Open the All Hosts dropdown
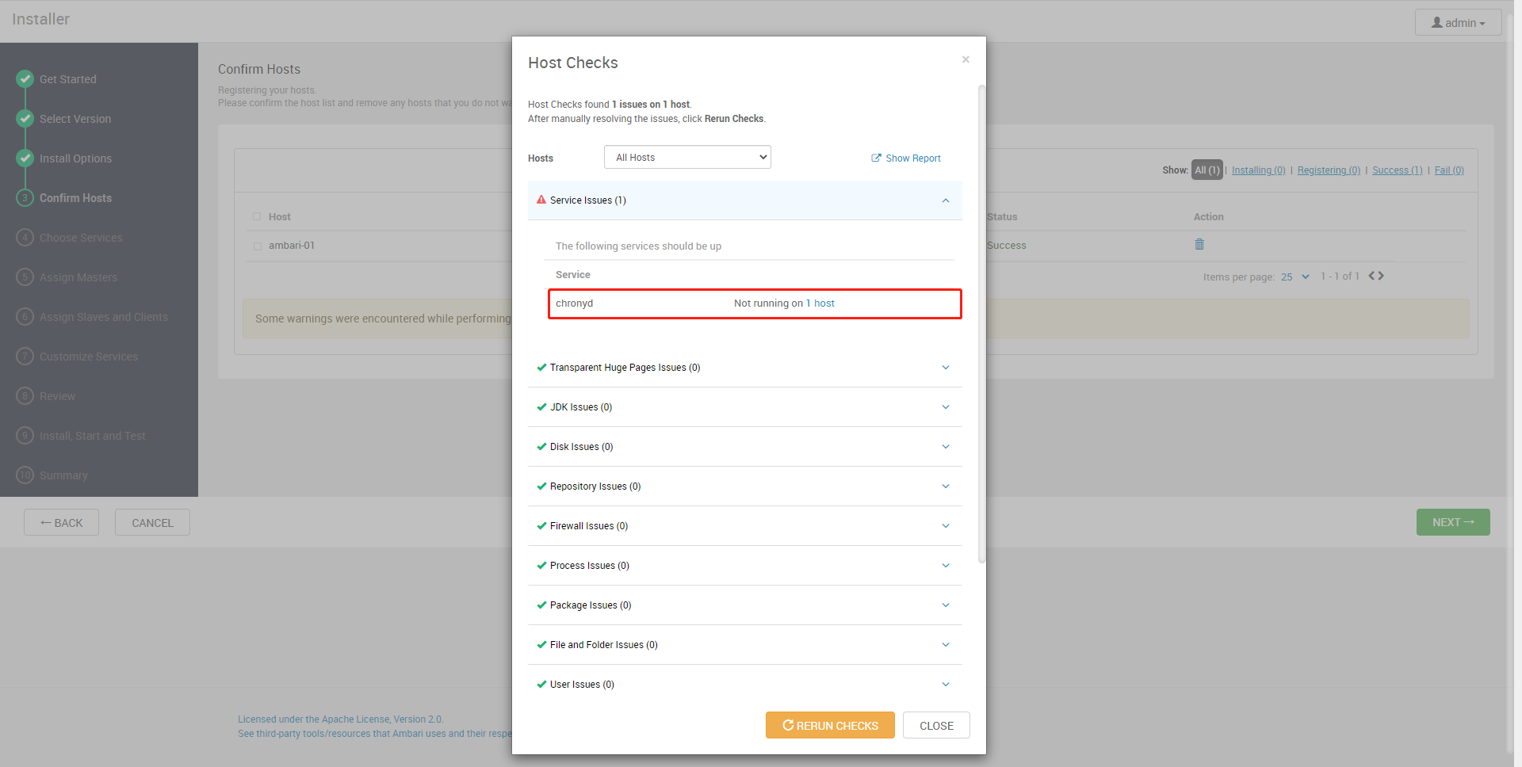The image size is (1522, 767). point(687,157)
